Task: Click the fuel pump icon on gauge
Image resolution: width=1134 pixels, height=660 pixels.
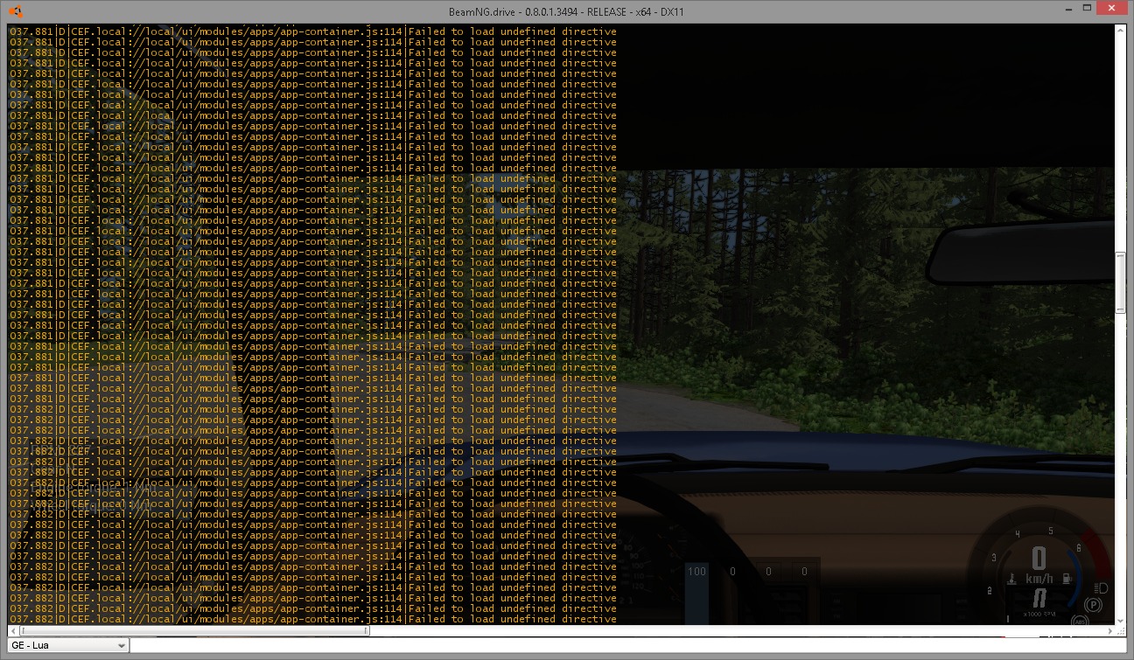Action: coord(1067,578)
